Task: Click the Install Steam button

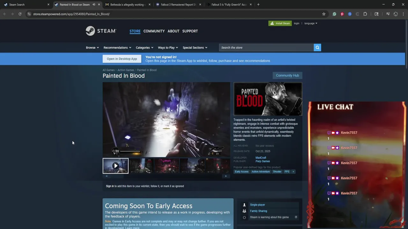Action: click(280, 23)
